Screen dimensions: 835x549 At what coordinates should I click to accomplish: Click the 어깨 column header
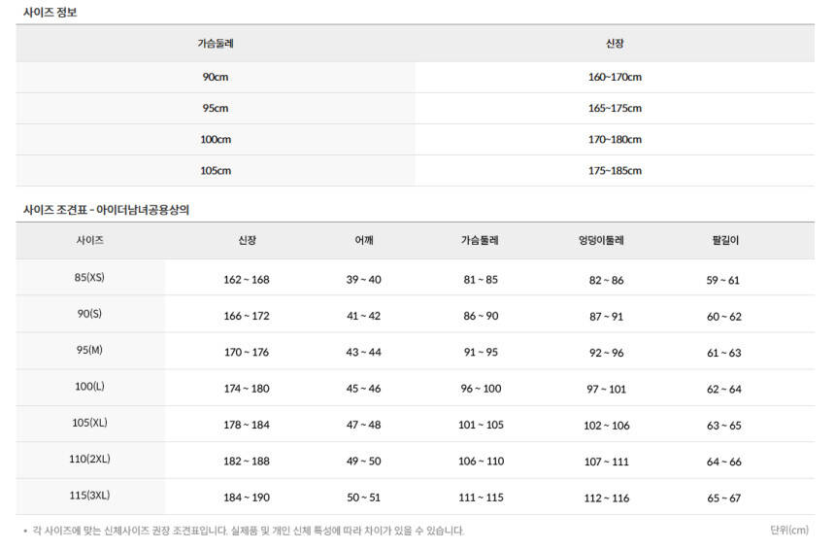point(363,240)
